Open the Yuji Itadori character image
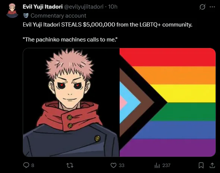 (x=71, y=102)
